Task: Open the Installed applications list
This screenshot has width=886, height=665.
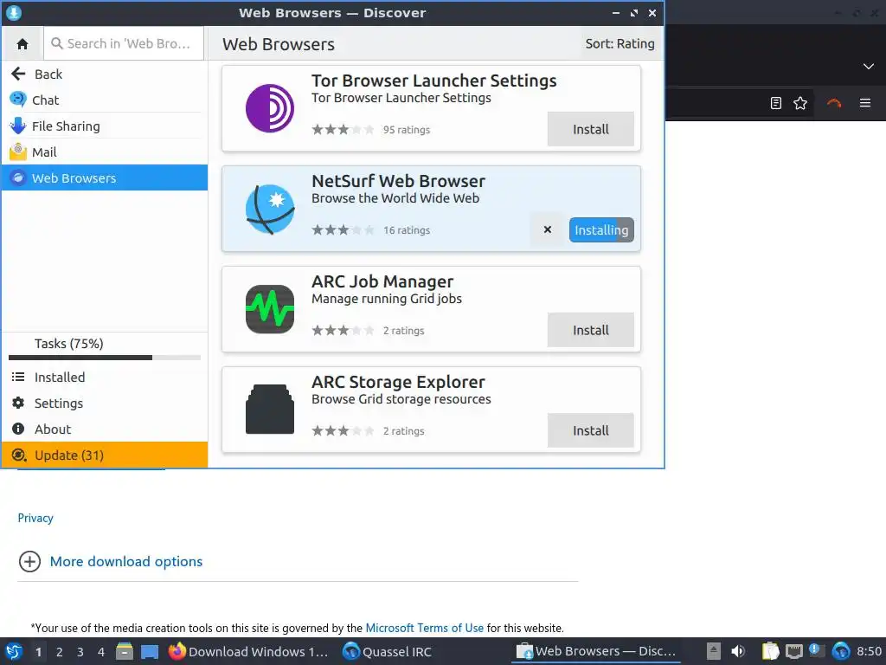Action: tap(105, 378)
